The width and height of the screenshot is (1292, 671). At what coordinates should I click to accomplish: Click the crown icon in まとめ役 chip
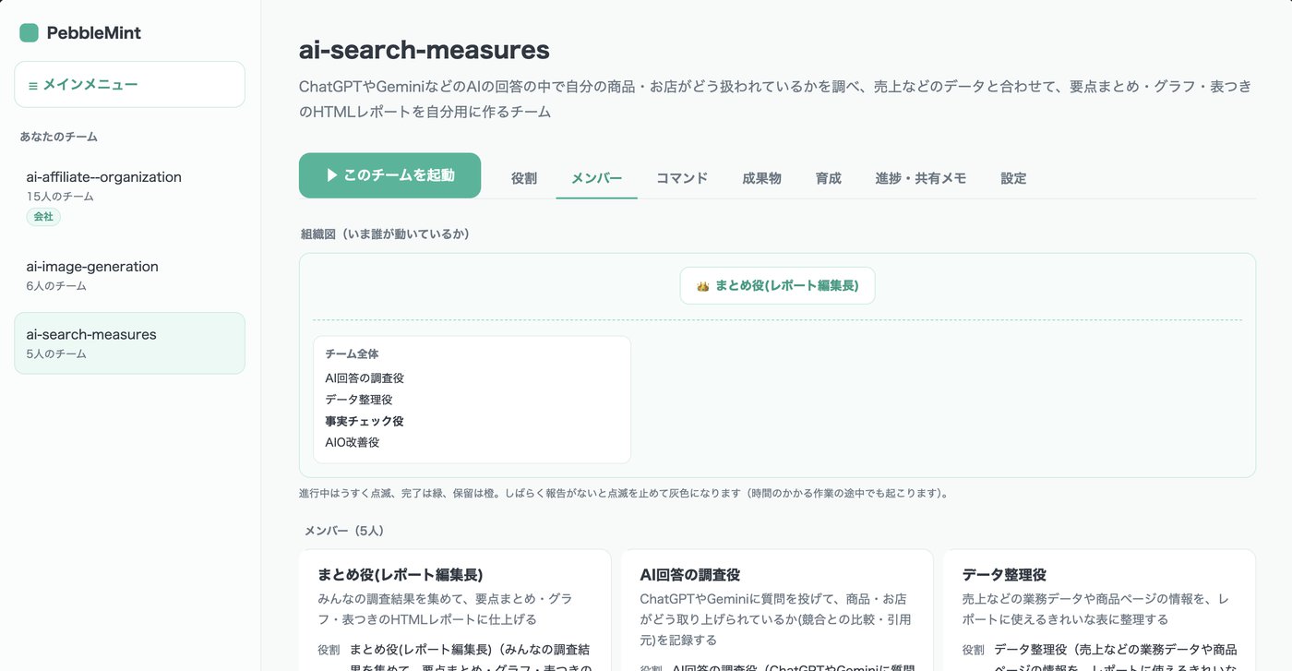[702, 286]
